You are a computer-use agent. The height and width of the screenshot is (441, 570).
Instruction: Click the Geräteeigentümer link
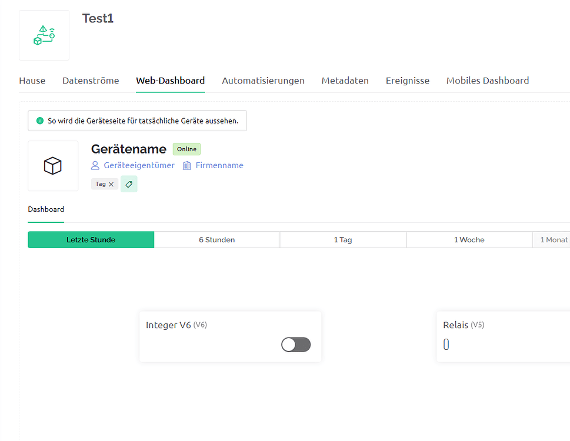[x=139, y=166]
